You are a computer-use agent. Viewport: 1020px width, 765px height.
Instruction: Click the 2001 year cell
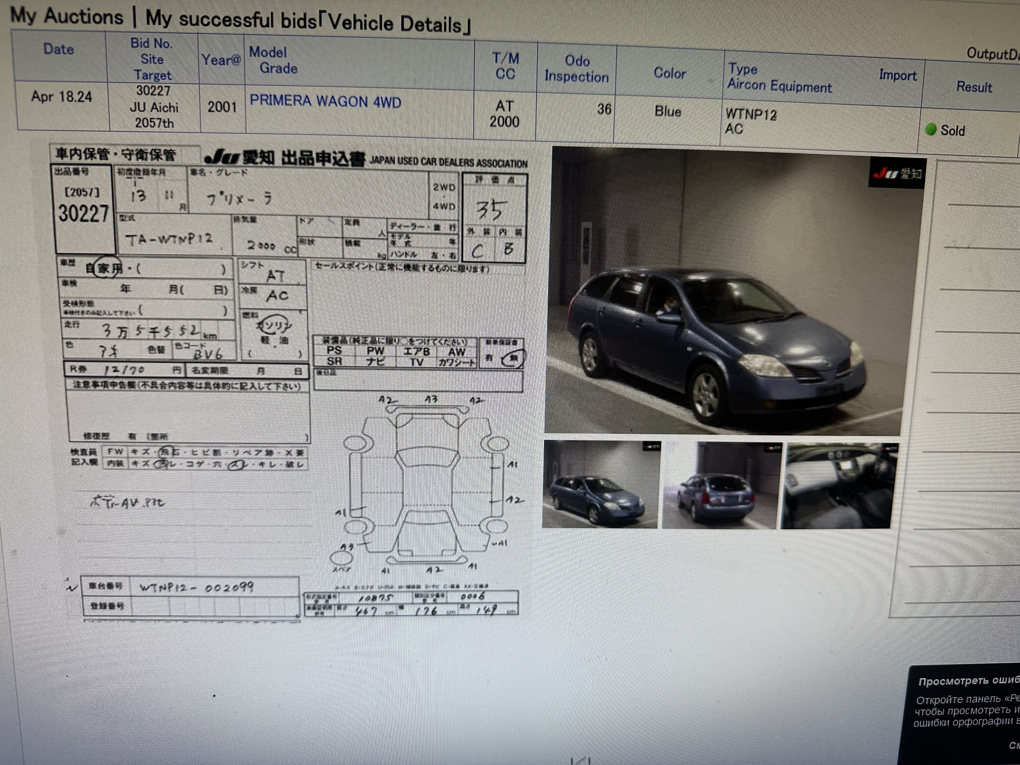(x=222, y=107)
